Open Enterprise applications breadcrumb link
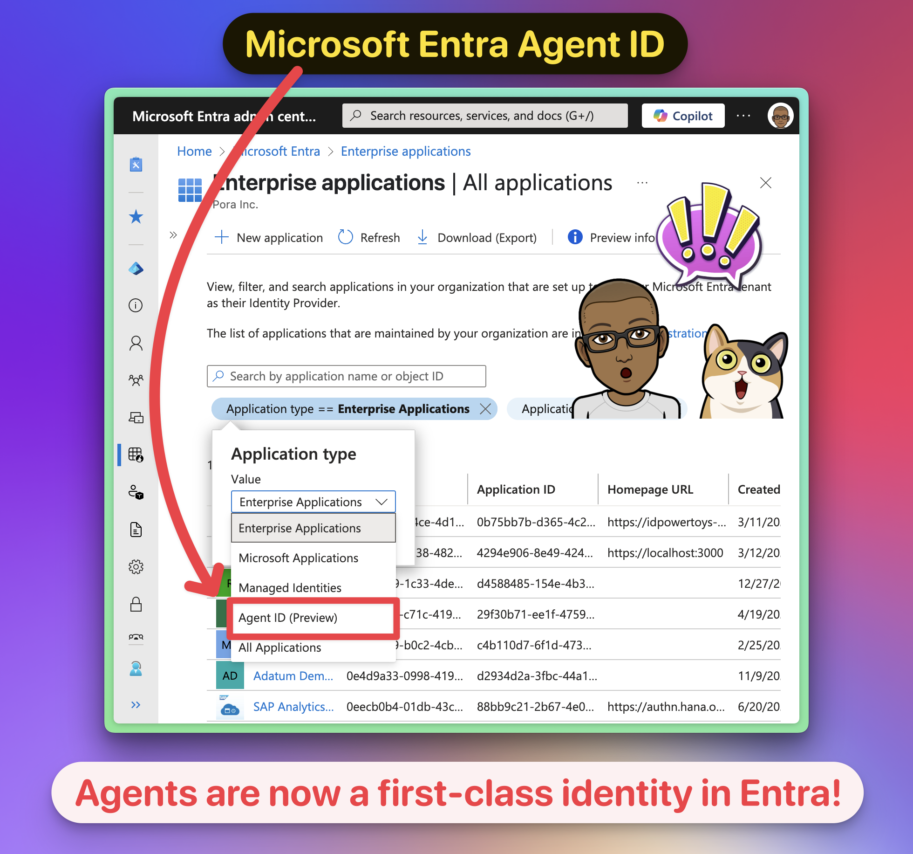The image size is (913, 854). tap(405, 151)
